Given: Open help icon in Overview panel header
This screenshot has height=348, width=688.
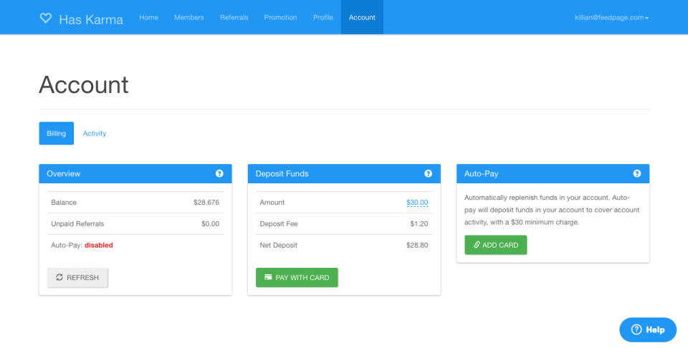Looking at the screenshot, I should pos(219,173).
